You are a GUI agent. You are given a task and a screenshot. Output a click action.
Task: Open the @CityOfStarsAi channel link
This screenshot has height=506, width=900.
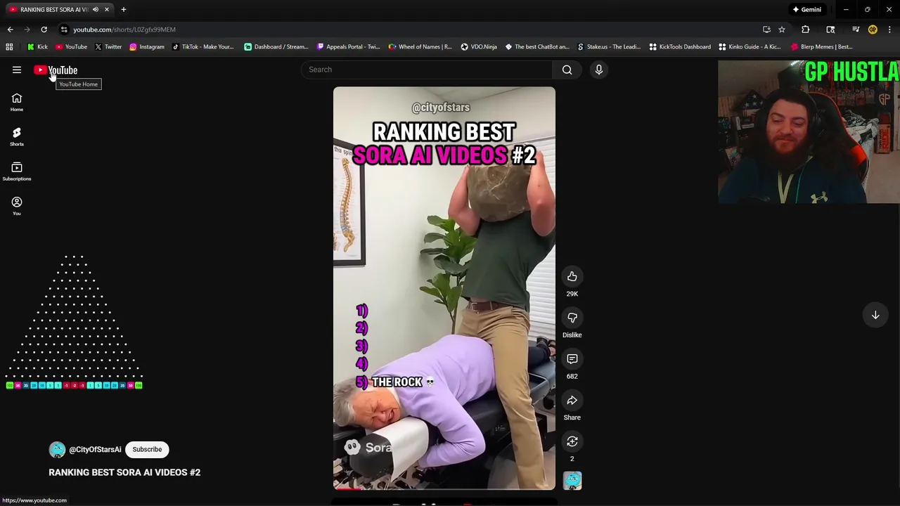click(95, 449)
